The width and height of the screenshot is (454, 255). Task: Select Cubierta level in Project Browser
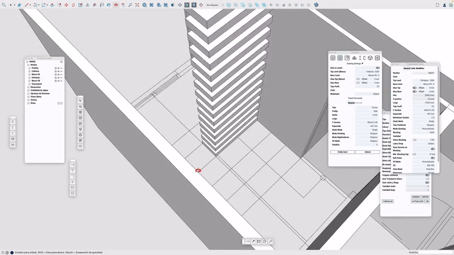coord(35,71)
